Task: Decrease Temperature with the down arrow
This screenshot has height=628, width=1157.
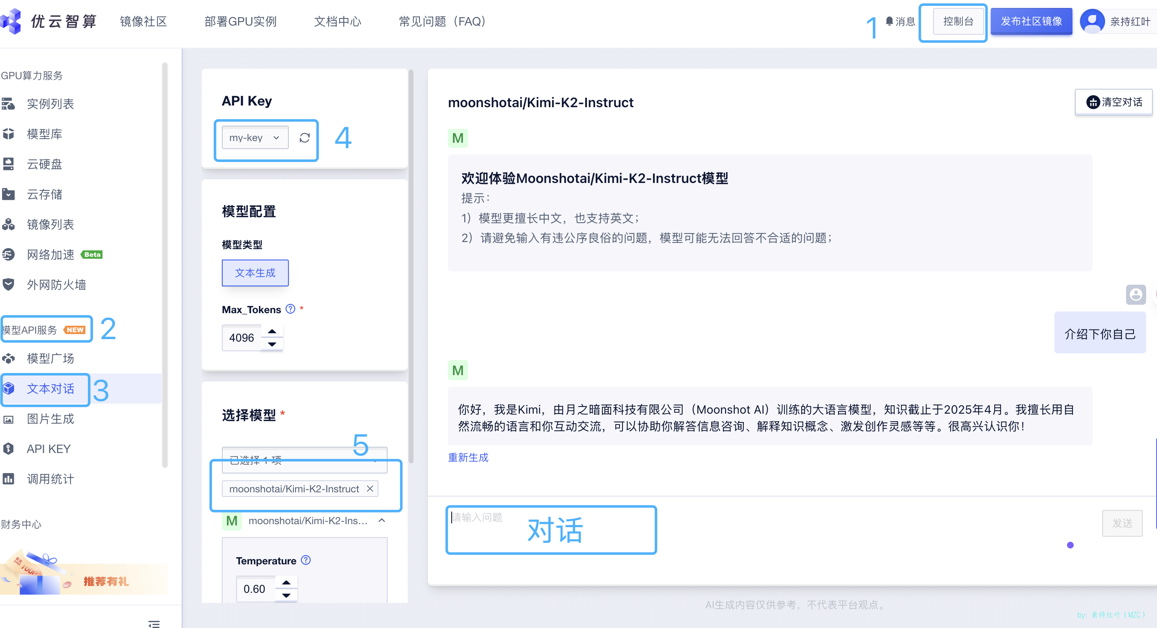Action: [286, 595]
